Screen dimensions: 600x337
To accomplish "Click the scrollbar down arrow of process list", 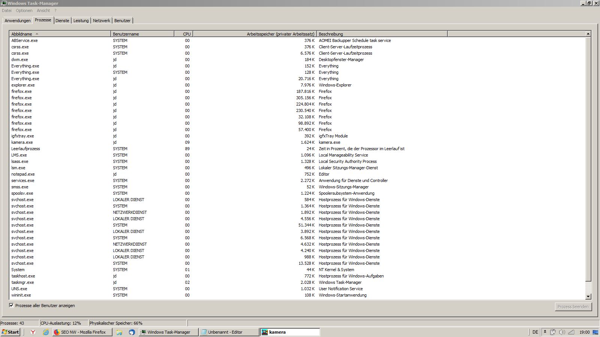I will [x=588, y=296].
